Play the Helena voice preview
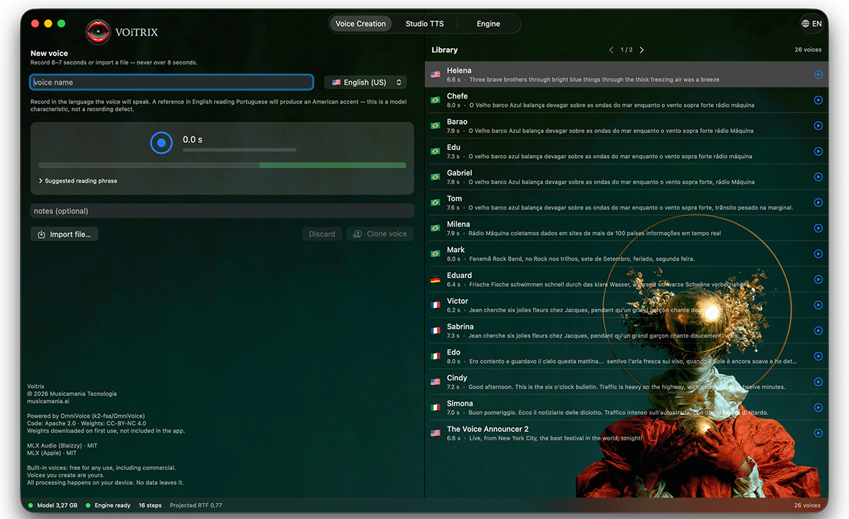 pyautogui.click(x=818, y=74)
